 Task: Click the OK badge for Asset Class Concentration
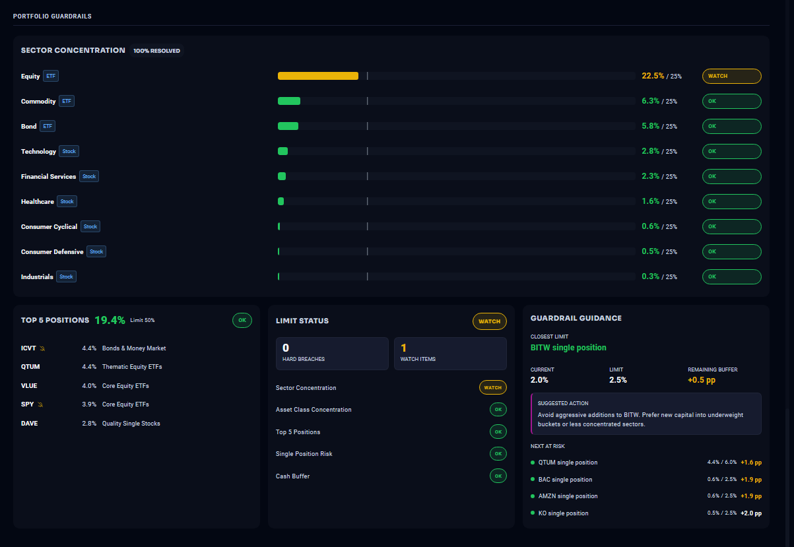pos(498,410)
